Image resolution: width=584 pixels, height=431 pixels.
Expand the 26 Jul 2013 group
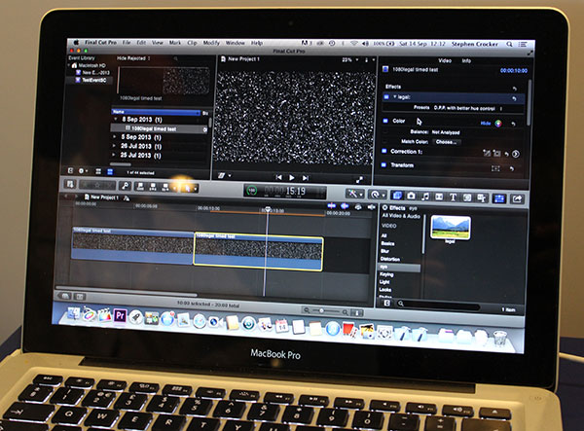114,146
